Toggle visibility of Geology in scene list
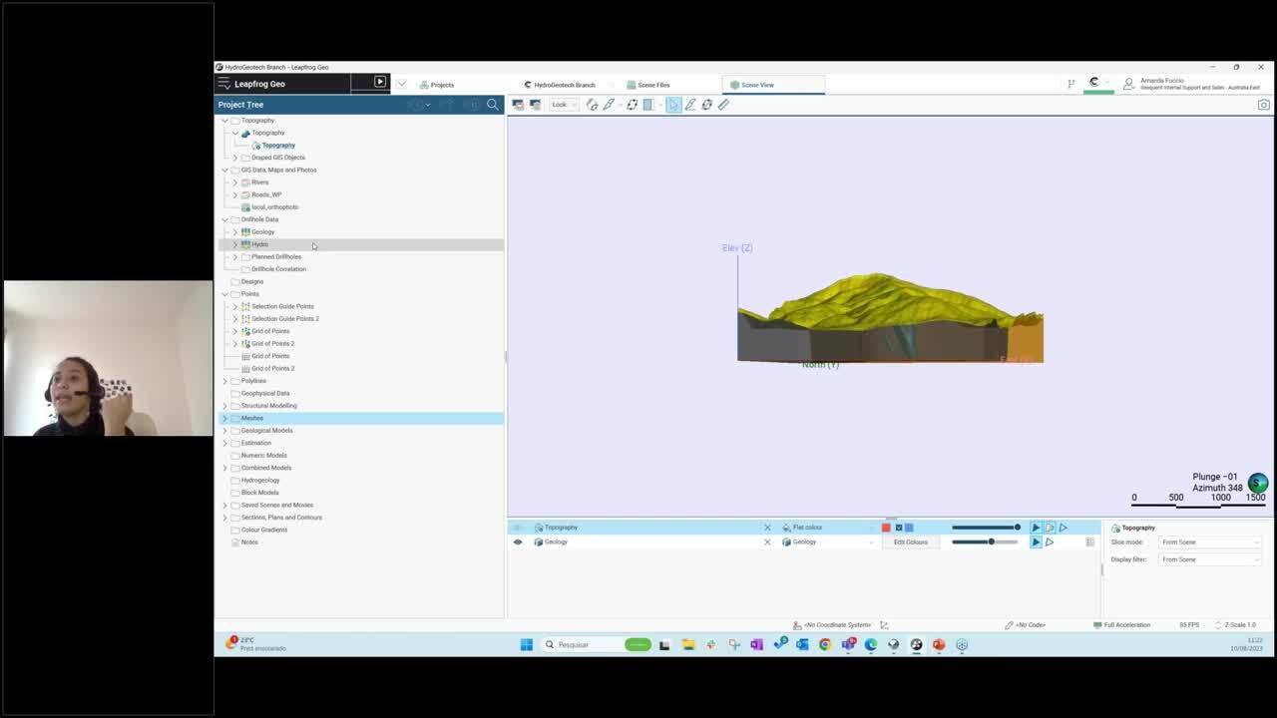The image size is (1277, 718). tap(517, 541)
